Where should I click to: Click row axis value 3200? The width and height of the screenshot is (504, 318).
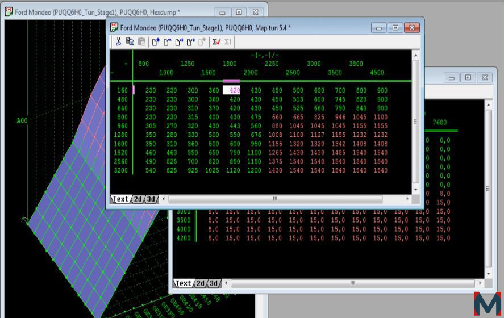click(x=120, y=170)
